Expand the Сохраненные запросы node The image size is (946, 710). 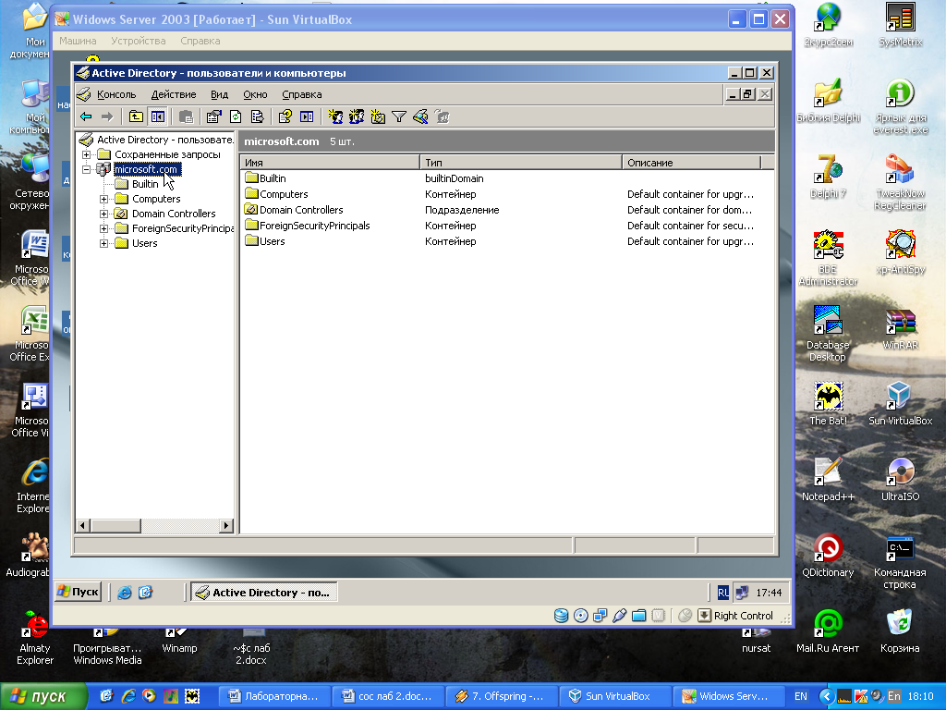click(x=86, y=154)
